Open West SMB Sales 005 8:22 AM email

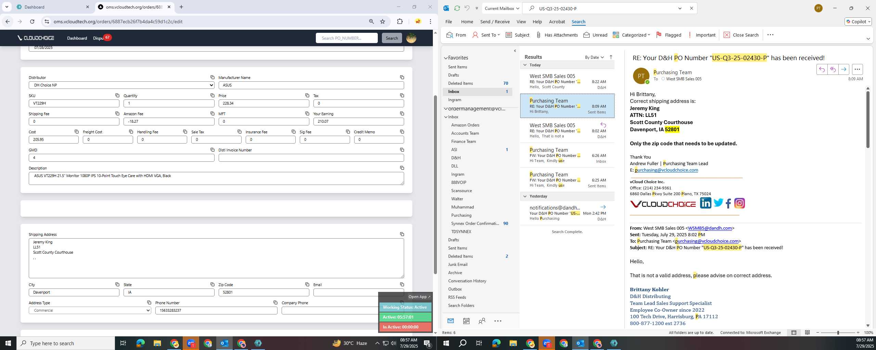click(x=567, y=81)
